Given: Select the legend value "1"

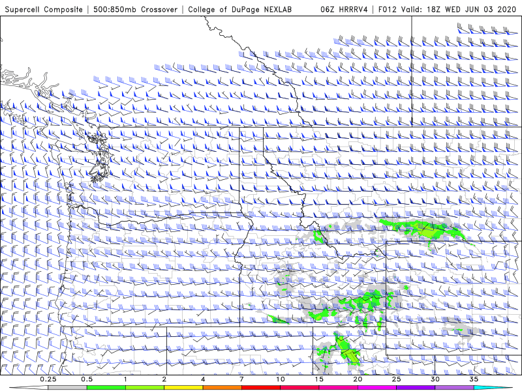Looking at the screenshot, I should coord(125,379).
